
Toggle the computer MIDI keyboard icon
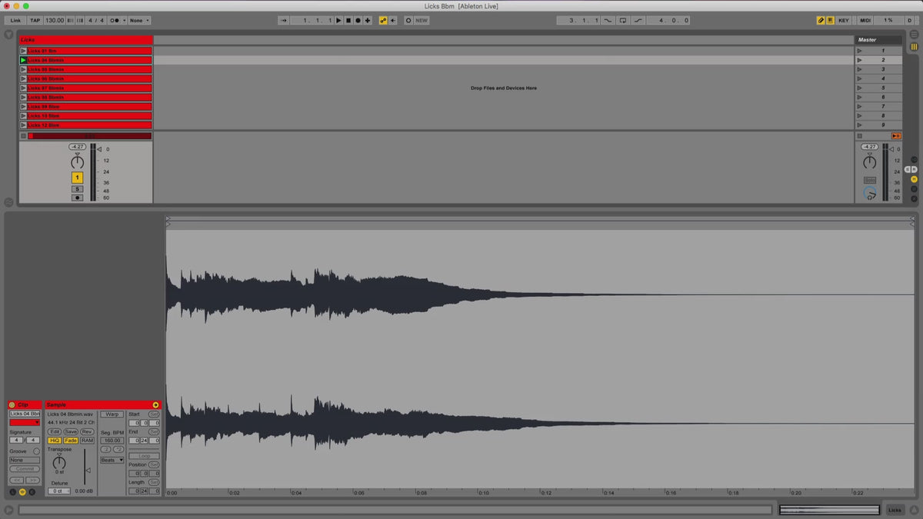click(x=830, y=21)
